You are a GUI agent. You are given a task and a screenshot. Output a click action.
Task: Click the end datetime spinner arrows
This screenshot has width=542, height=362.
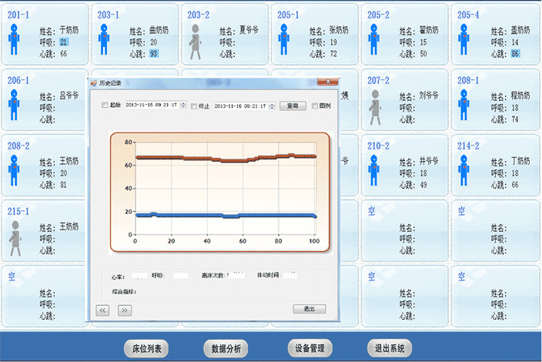click(271, 105)
